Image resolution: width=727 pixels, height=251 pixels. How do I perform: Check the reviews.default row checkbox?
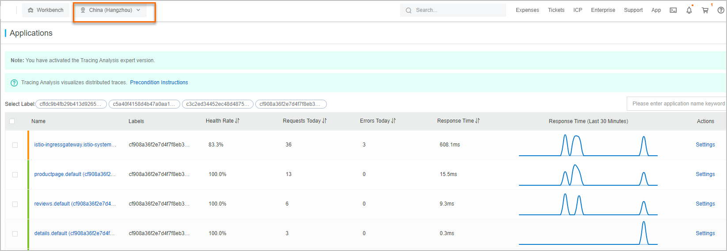pyautogui.click(x=15, y=204)
